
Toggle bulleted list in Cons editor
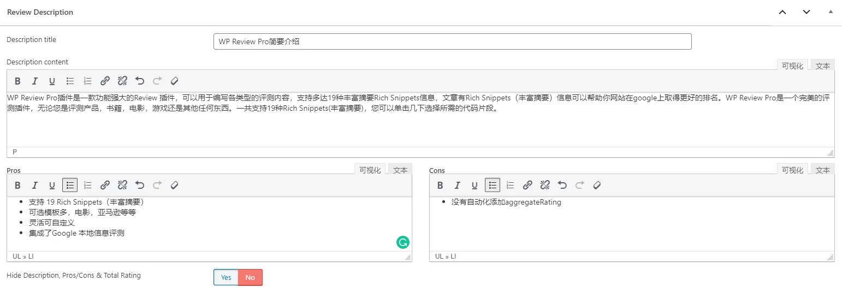point(493,186)
